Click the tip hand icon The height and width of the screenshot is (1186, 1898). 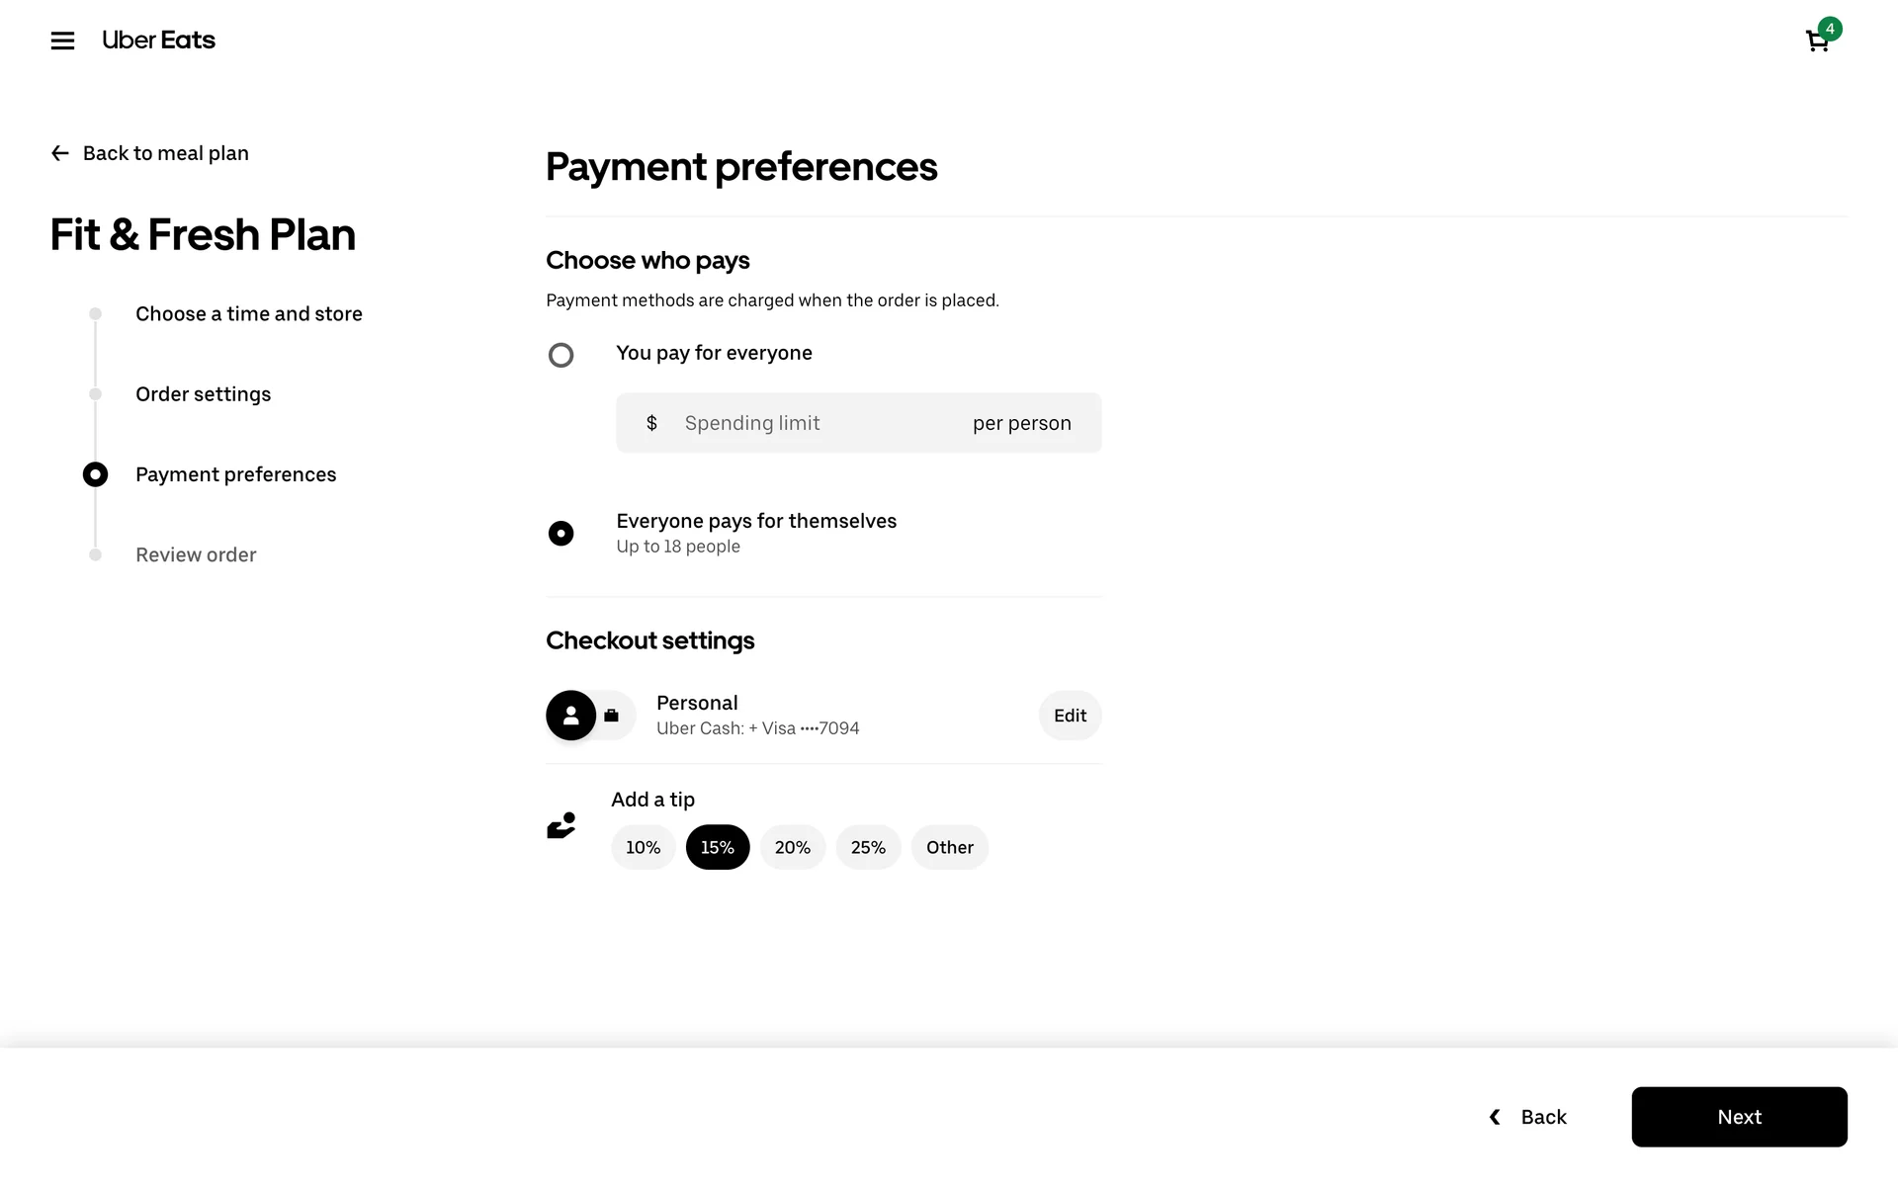point(561,825)
